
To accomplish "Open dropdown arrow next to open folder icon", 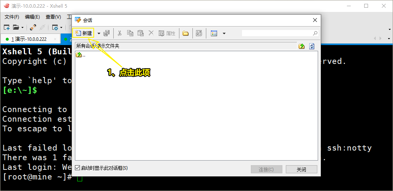I will (x=22, y=27).
